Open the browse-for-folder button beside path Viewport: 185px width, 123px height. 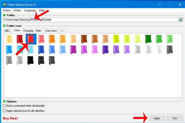point(181,20)
